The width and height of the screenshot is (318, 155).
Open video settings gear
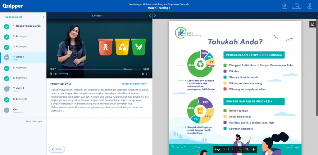tap(143, 74)
